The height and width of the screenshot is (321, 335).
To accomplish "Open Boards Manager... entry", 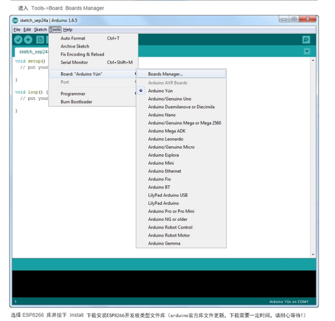I will pyautogui.click(x=181, y=74).
